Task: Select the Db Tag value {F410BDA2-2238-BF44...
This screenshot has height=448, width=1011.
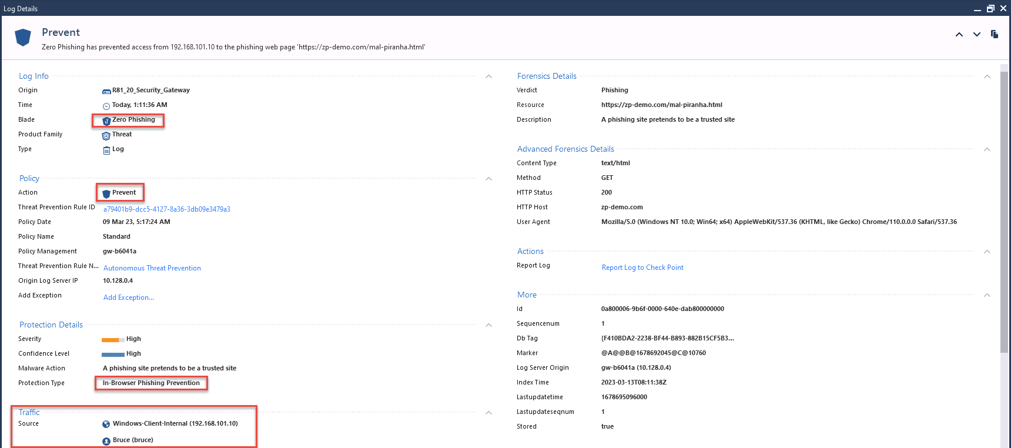Action: pos(668,338)
